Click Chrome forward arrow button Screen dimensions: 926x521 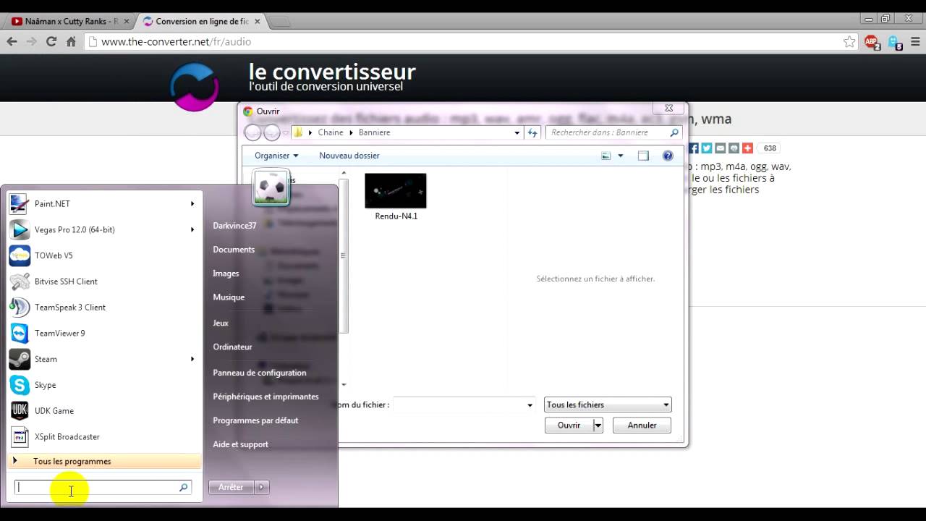(x=31, y=42)
